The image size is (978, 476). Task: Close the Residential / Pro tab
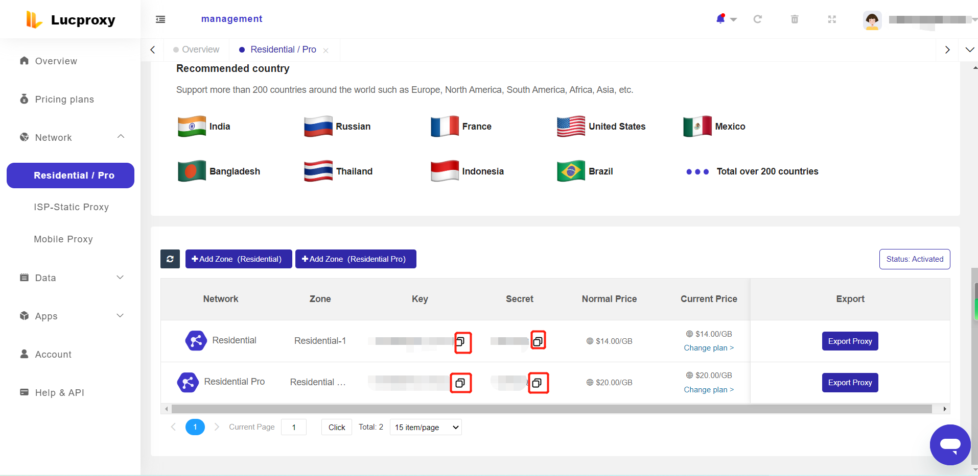tap(325, 50)
